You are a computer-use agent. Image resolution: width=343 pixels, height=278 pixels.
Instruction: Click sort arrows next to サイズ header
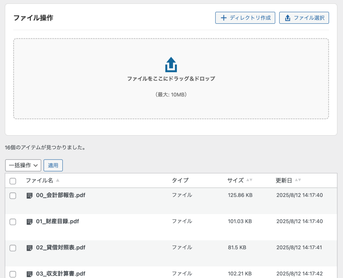[x=249, y=180]
